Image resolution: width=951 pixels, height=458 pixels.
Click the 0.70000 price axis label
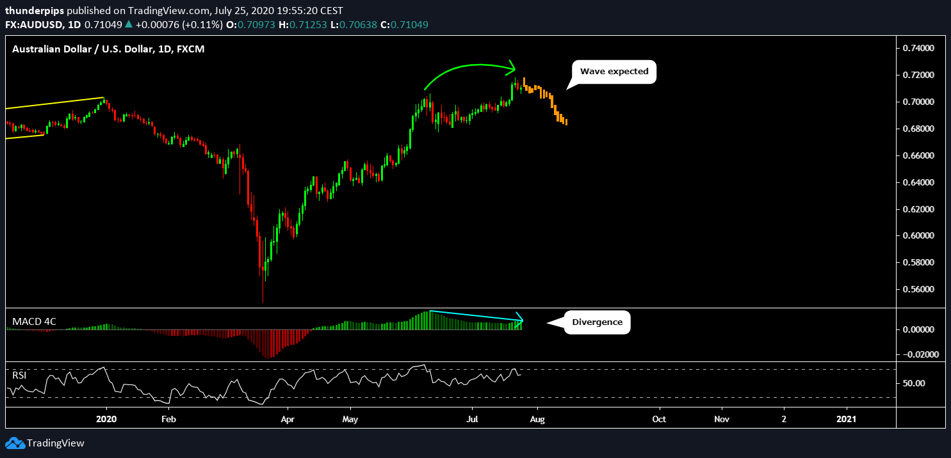tap(918, 102)
